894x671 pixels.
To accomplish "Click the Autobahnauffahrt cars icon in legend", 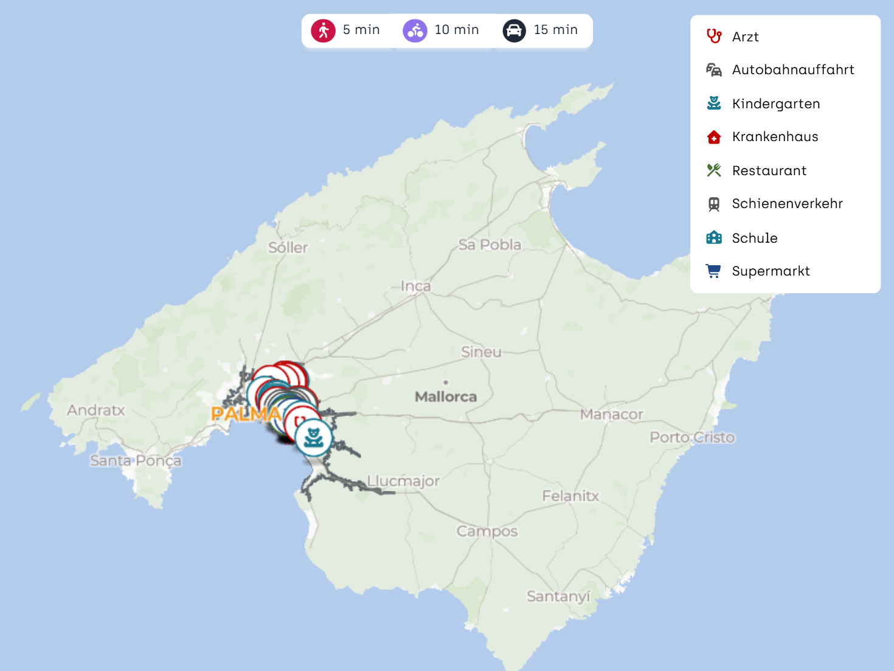I will coord(714,70).
